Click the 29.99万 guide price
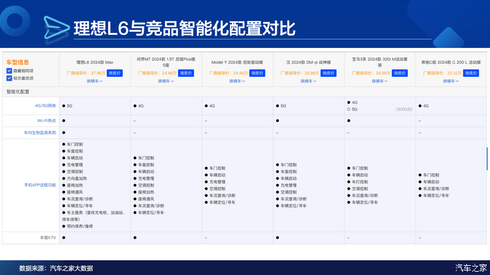Image resolution: width=490 pixels, height=275 pixels. 383,73
